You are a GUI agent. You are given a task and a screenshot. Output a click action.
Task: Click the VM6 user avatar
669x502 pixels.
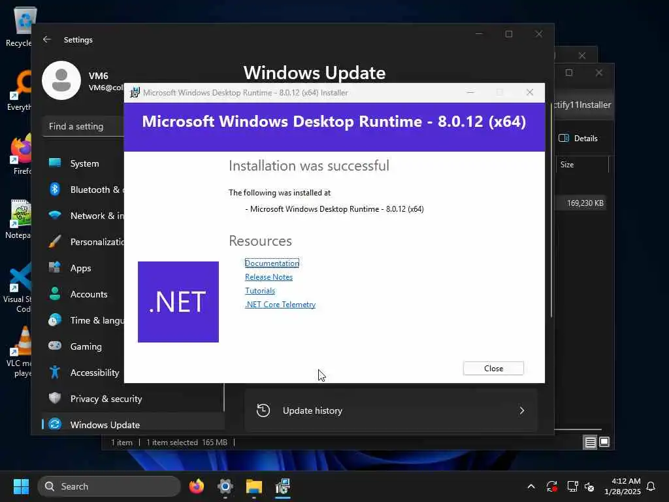[61, 80]
